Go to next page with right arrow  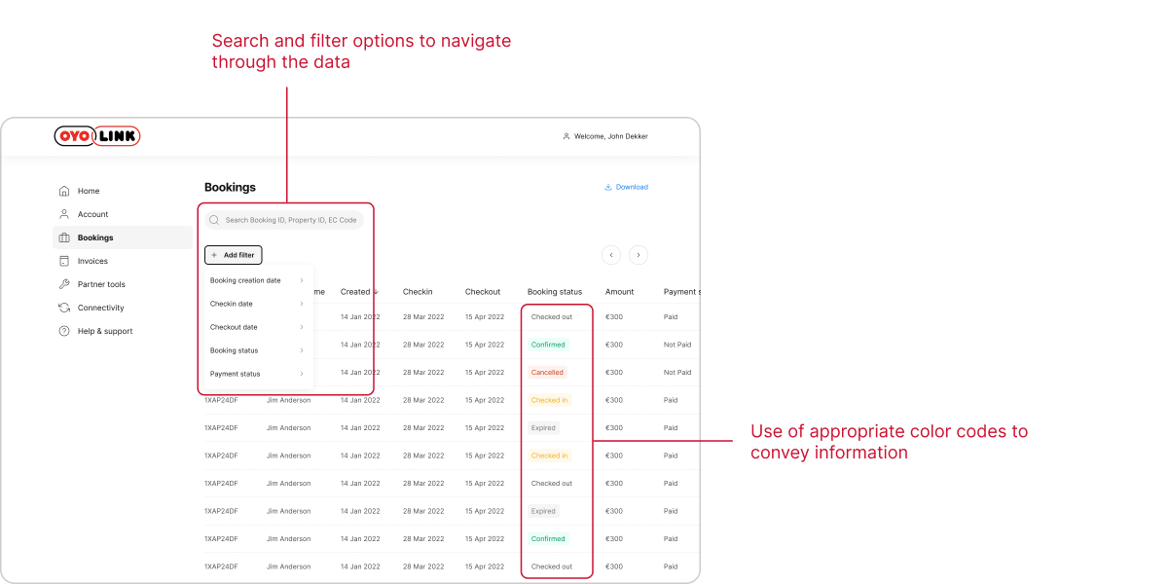click(x=639, y=255)
